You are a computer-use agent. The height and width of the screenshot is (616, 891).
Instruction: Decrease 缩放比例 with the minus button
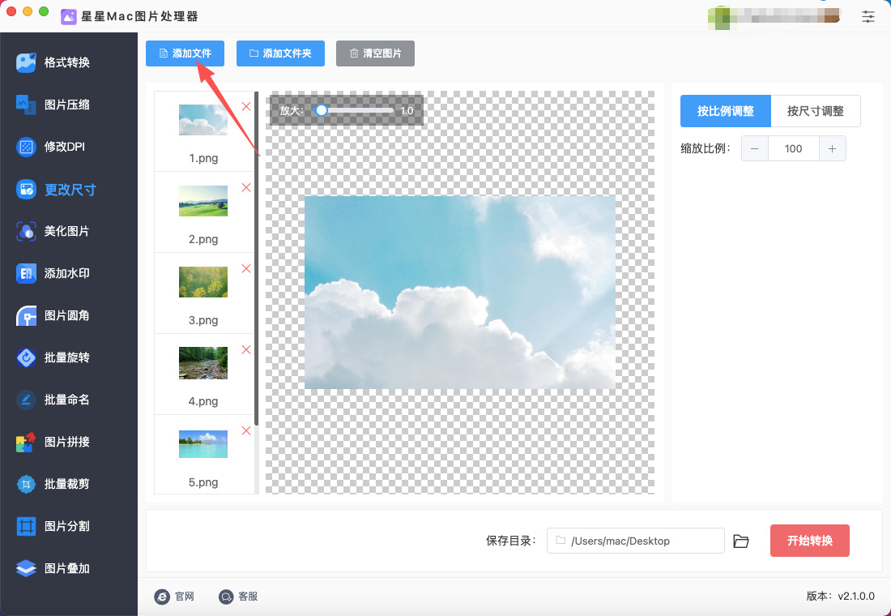point(755,148)
